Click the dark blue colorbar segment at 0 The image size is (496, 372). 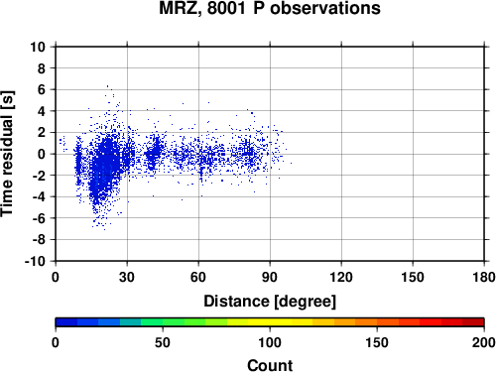pyautogui.click(x=66, y=322)
